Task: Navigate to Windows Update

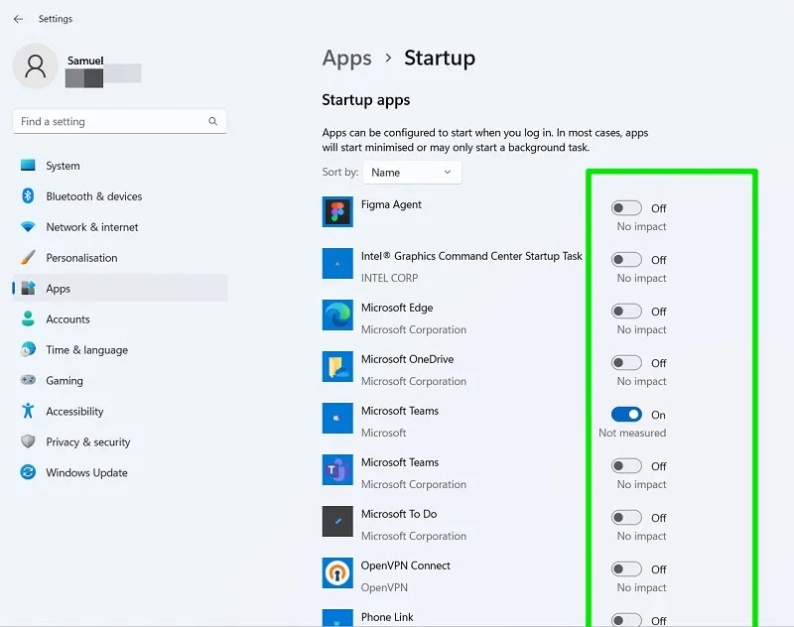Action: point(120,472)
